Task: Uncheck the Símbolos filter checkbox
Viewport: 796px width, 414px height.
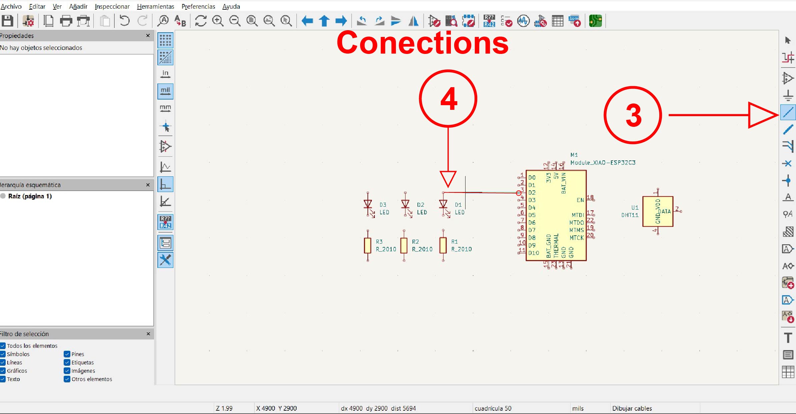Action: [x=3, y=354]
